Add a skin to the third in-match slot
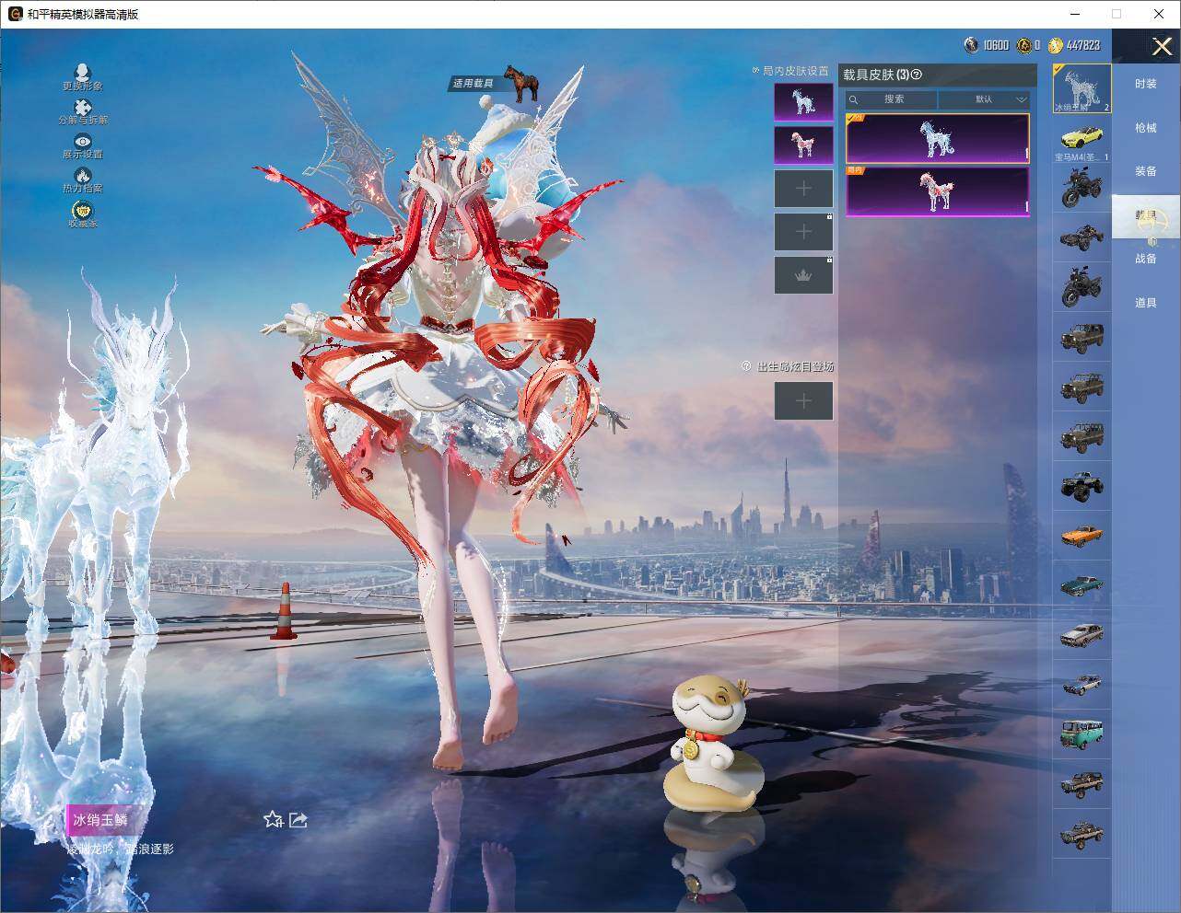 pyautogui.click(x=803, y=189)
